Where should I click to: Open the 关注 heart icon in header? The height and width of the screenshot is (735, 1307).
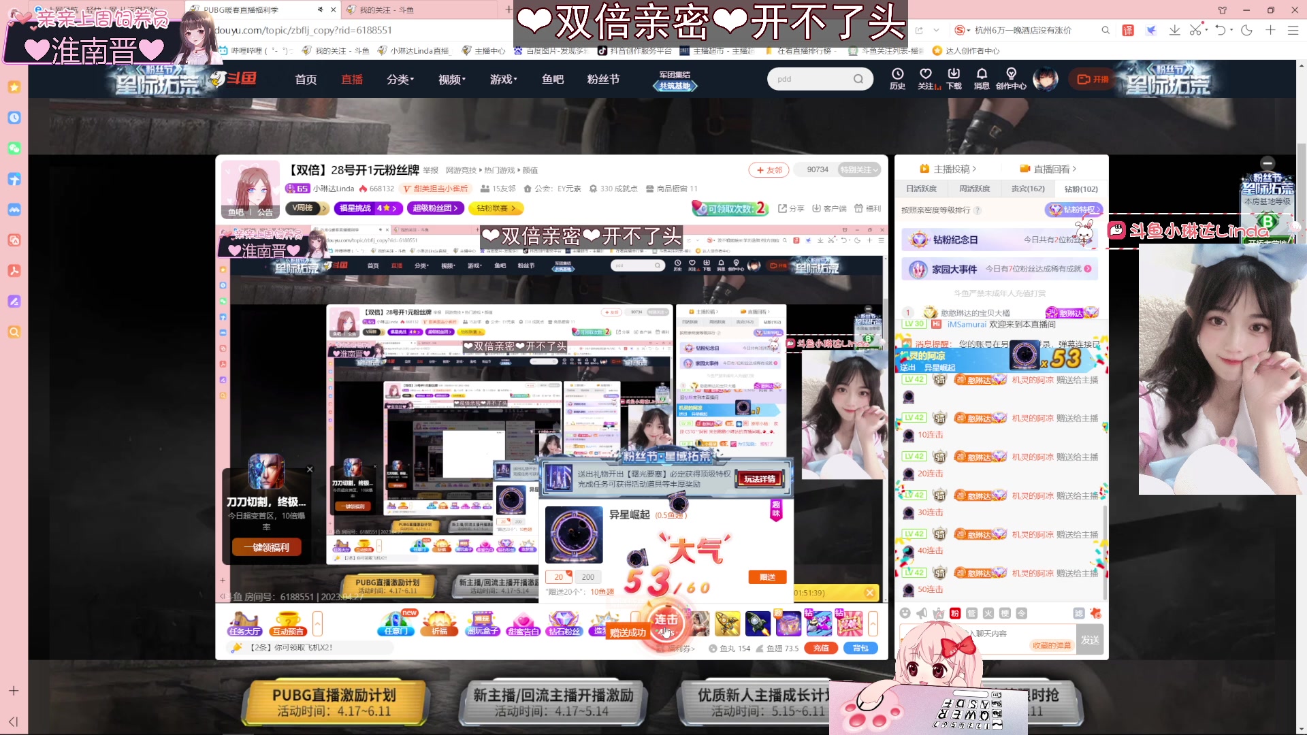(926, 78)
